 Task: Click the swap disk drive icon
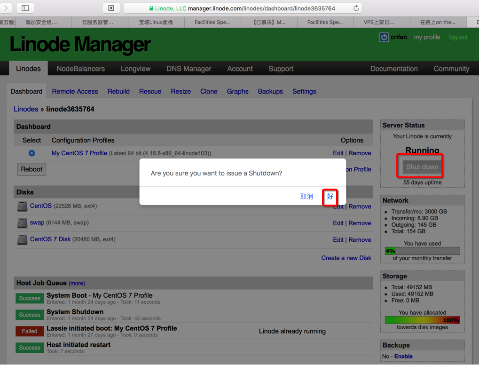22,223
